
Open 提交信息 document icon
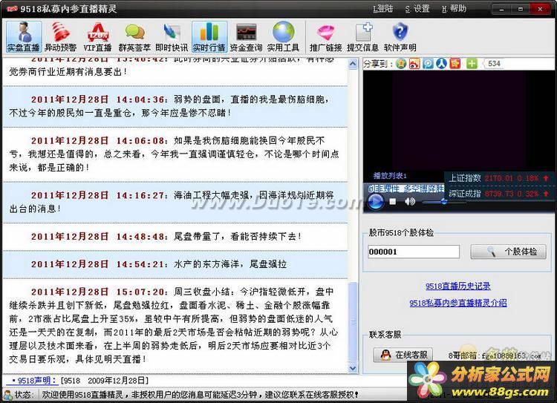click(362, 36)
